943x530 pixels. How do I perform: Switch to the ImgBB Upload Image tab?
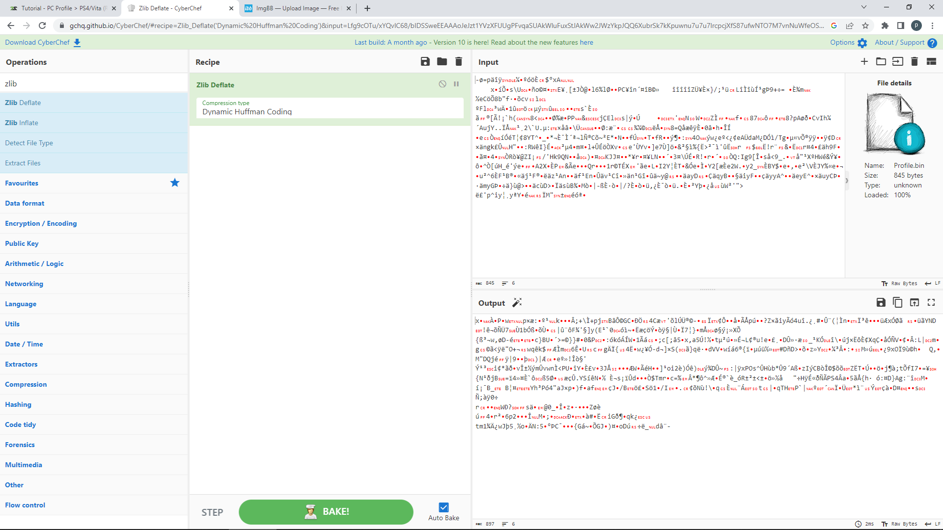pos(297,8)
